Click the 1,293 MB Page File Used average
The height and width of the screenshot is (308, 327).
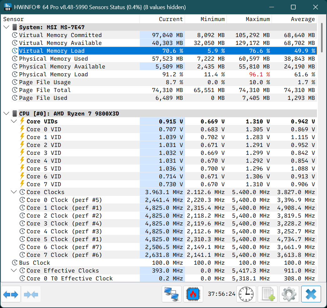pyautogui.click(x=301, y=98)
